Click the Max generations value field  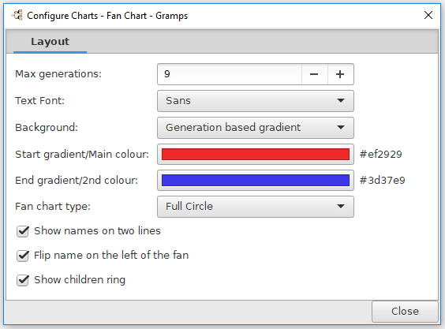230,74
